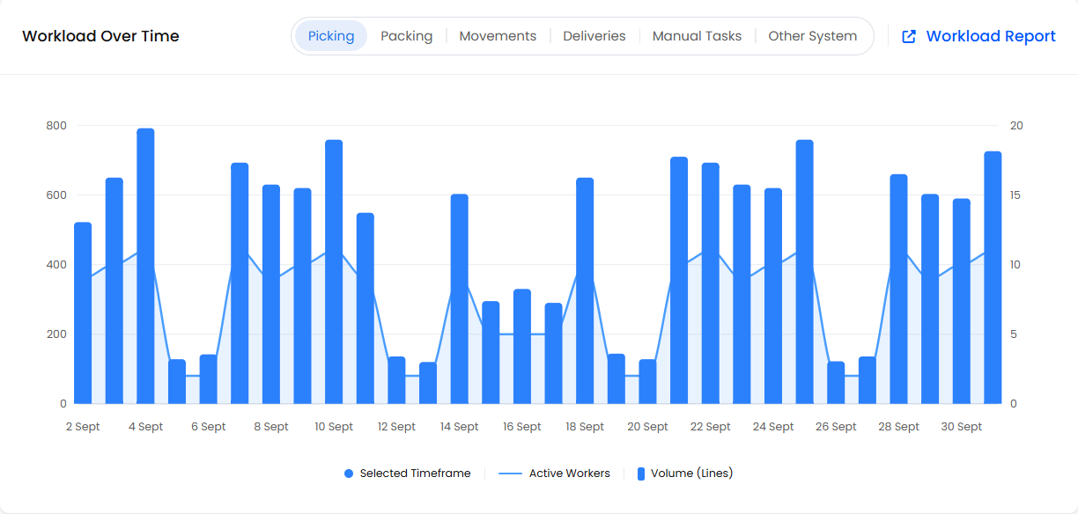Click the volume bar for 10 Sept
The height and width of the screenshot is (514, 1078).
point(334,272)
